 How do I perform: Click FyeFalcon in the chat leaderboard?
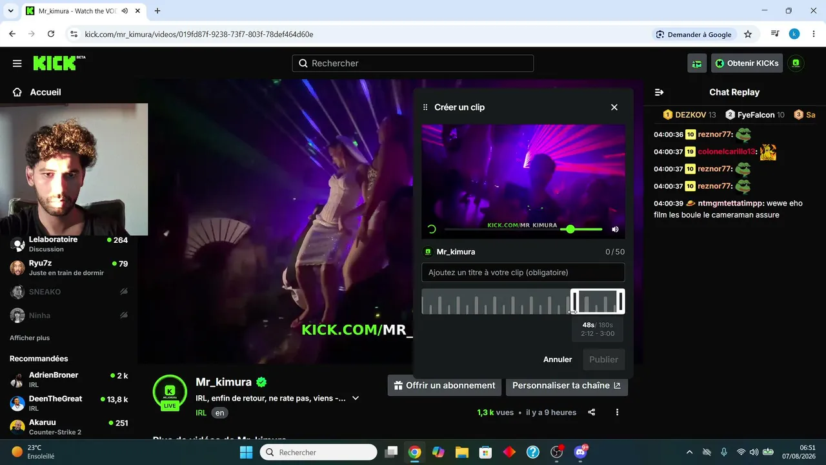point(755,115)
